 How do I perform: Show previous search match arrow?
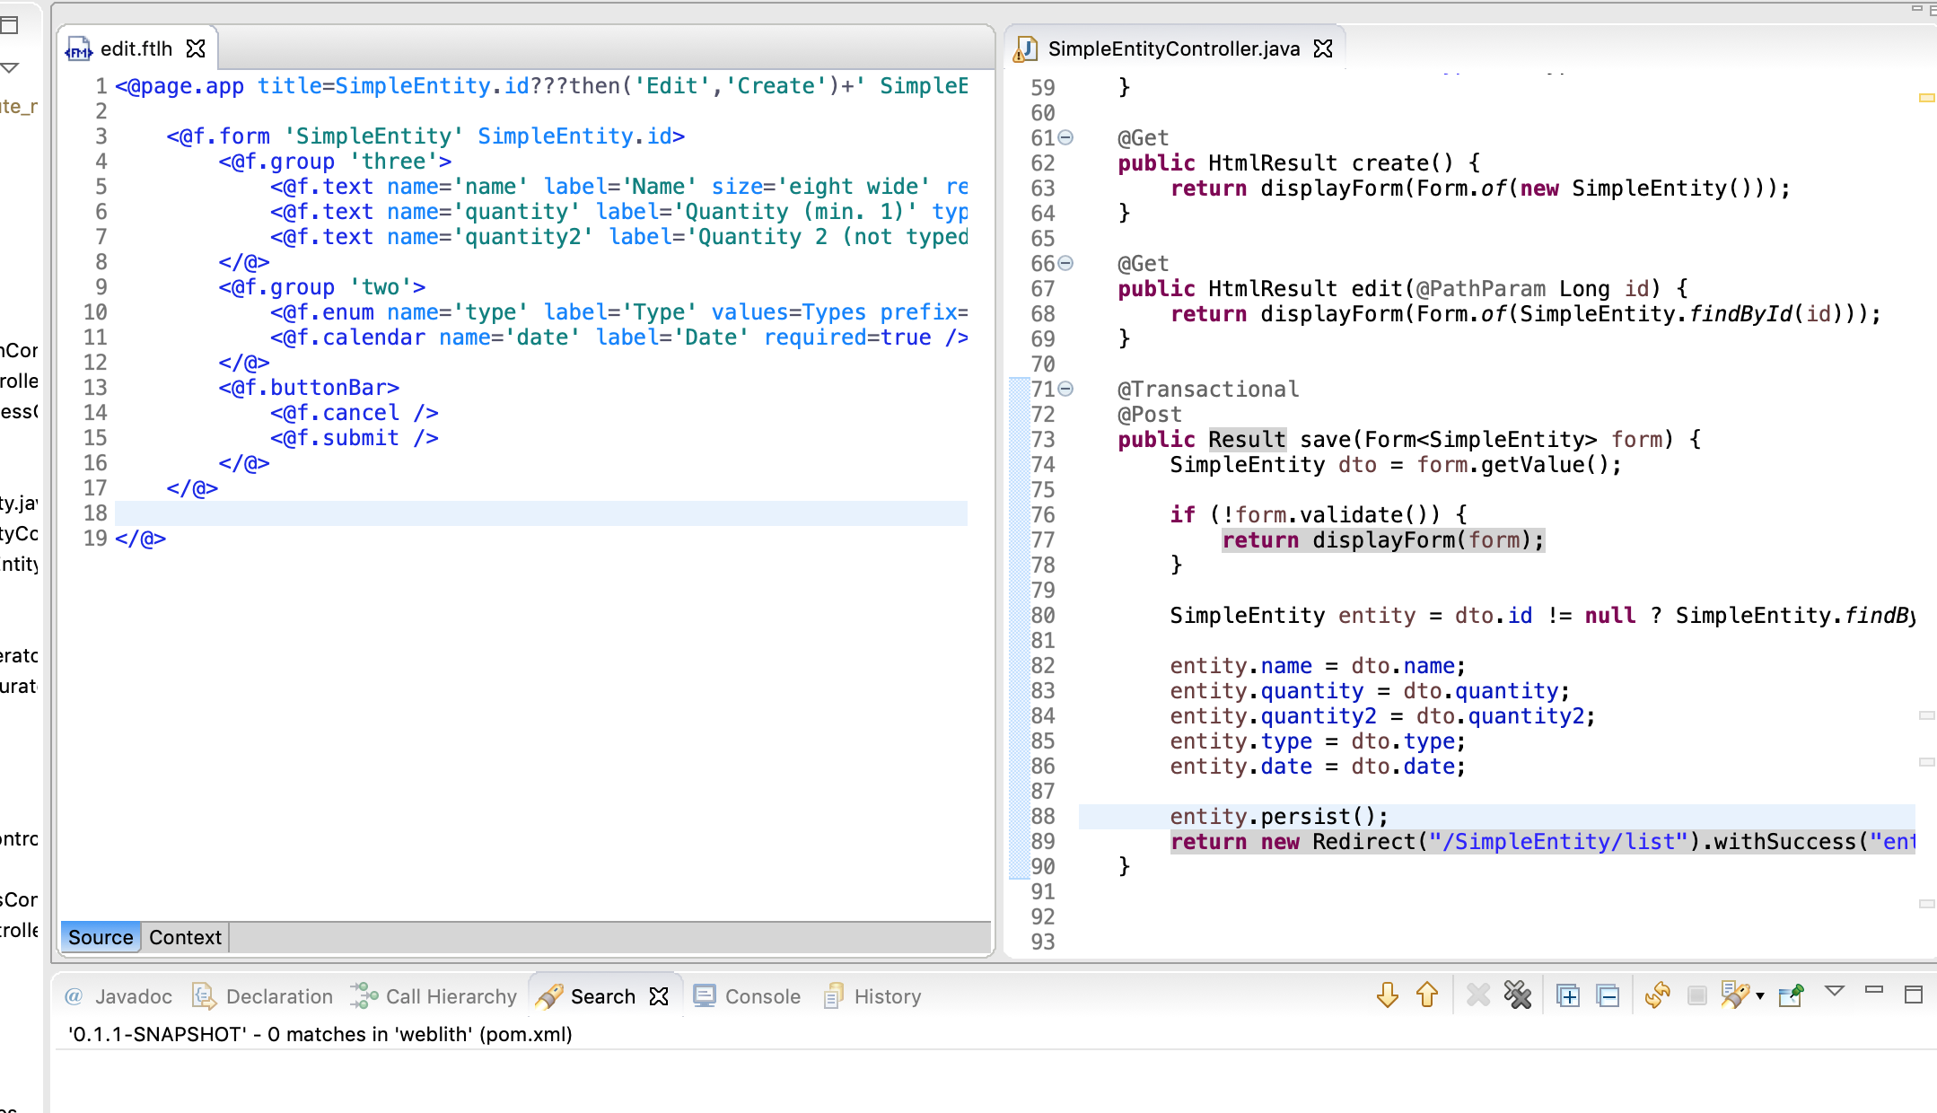coord(1427,995)
